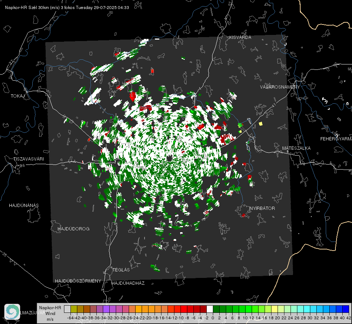This screenshot has height=324, width=352.
Task: Click the grey swatch left of -64
Action: 67,309
